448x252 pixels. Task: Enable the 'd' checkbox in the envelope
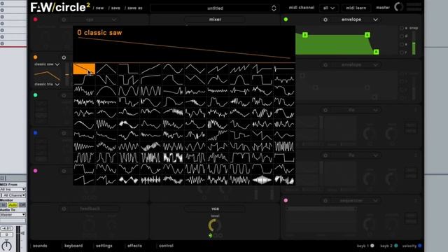tap(402, 36)
